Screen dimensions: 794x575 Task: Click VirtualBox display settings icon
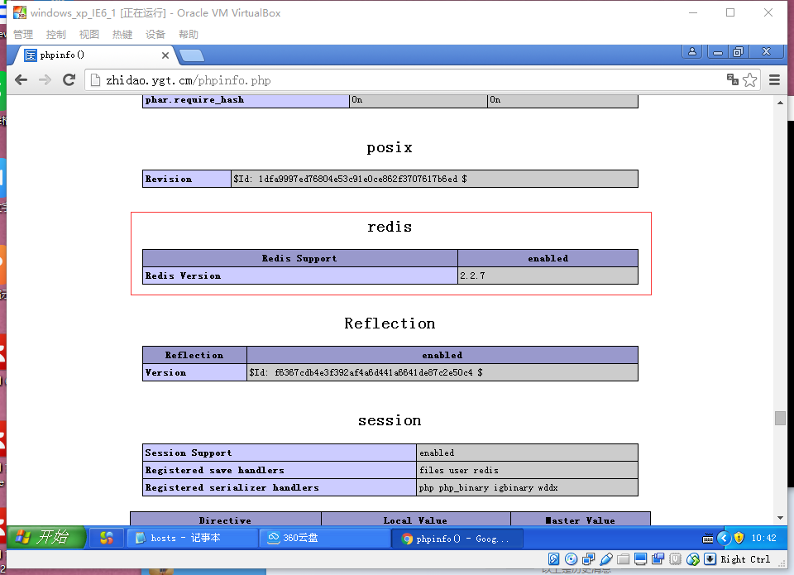point(640,558)
